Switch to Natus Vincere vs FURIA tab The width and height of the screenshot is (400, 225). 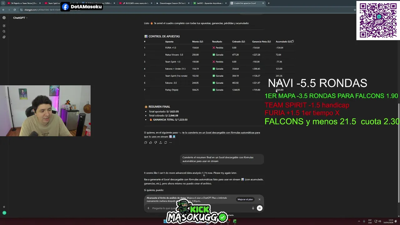pyautogui.click(x=98, y=3)
